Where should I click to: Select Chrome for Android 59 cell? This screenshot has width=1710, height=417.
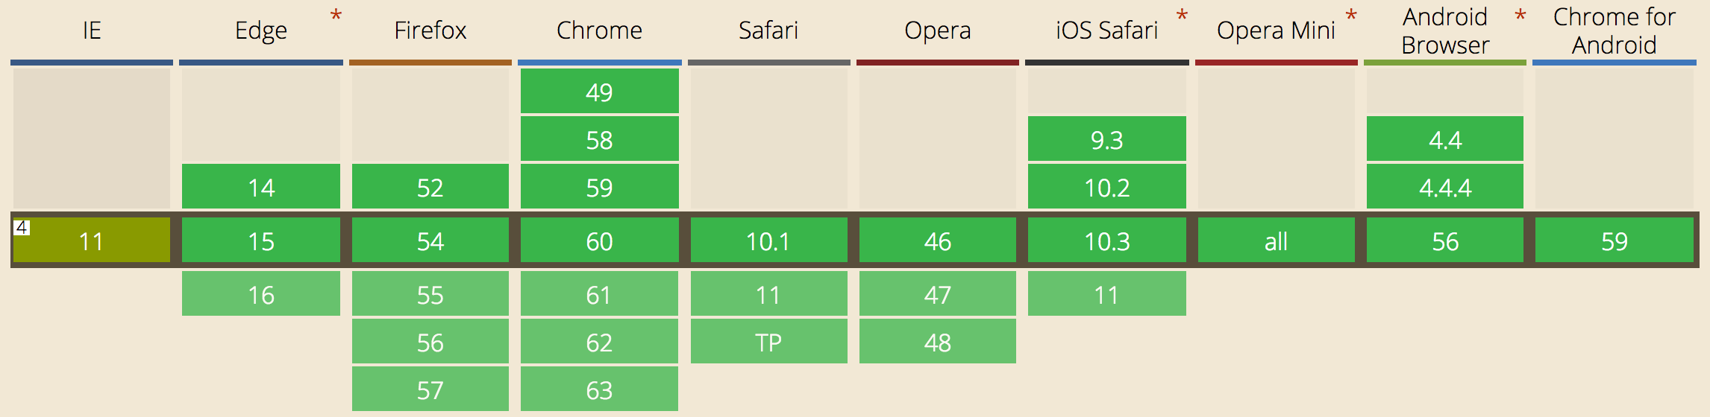coord(1615,240)
